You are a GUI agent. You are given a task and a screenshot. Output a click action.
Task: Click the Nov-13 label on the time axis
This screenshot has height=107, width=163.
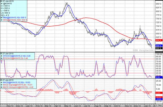(x=10, y=106)
